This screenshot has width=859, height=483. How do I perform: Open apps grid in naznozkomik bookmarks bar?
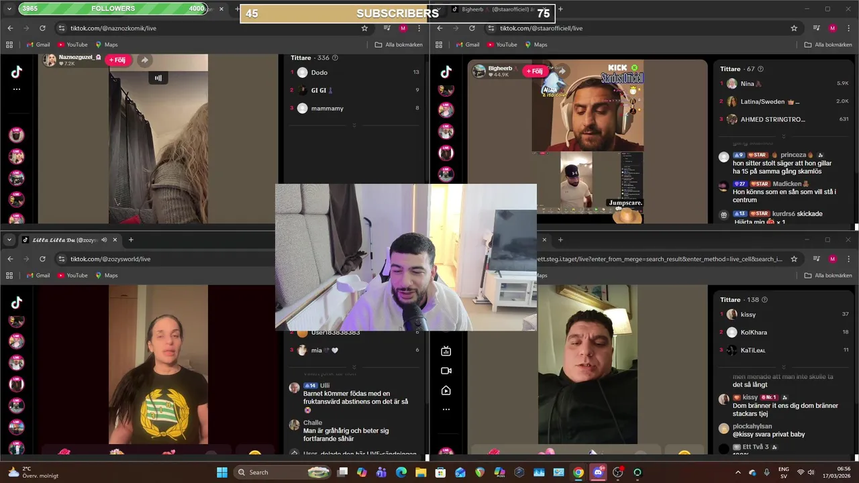click(9, 44)
